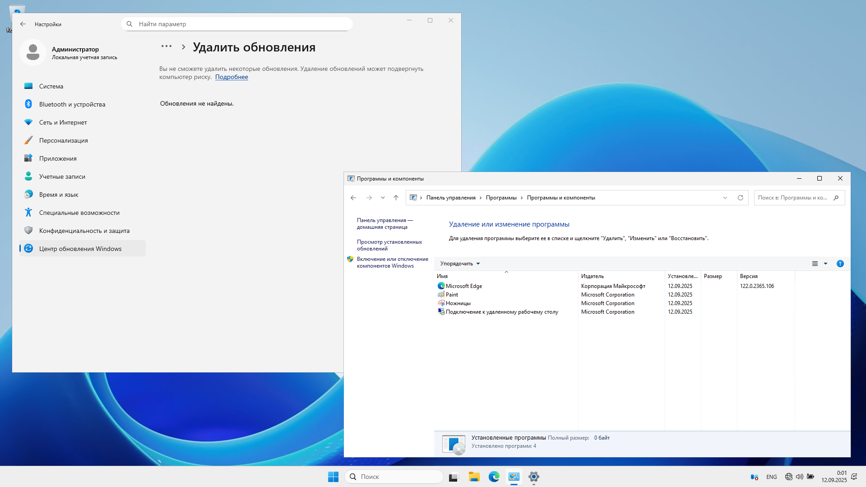Click Программы in address breadcrumb
Viewport: 866px width, 487px height.
point(501,198)
